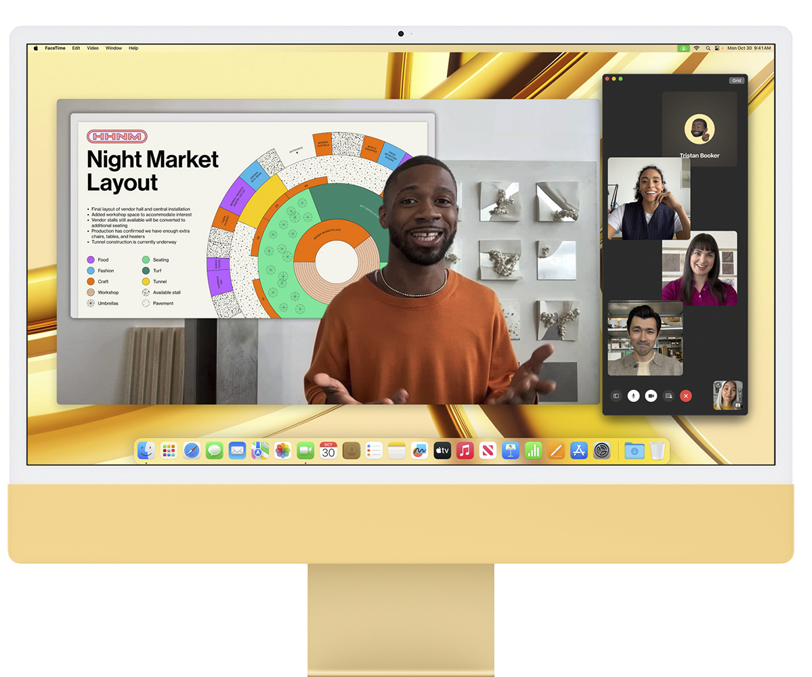Image resolution: width=812 pixels, height=677 pixels.
Task: Open the Trash in the Dock
Action: [x=657, y=451]
